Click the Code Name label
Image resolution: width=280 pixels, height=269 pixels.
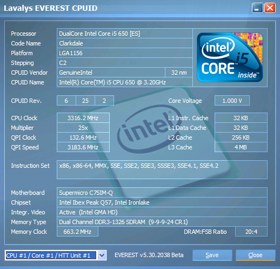(x=26, y=43)
